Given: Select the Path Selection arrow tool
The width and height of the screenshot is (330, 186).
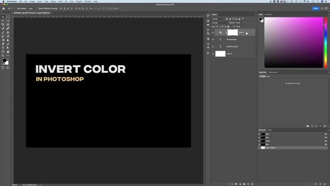Looking at the screenshot, I should (8, 48).
